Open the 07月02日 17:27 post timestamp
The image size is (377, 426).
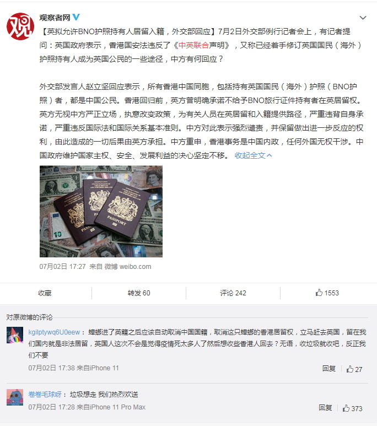[62, 267]
